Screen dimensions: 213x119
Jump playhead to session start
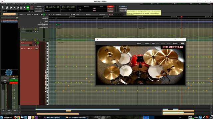coord(11,8)
